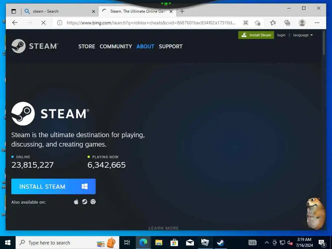Open File Explorer from taskbar
Screen dimensions: 332x249
[159, 243]
